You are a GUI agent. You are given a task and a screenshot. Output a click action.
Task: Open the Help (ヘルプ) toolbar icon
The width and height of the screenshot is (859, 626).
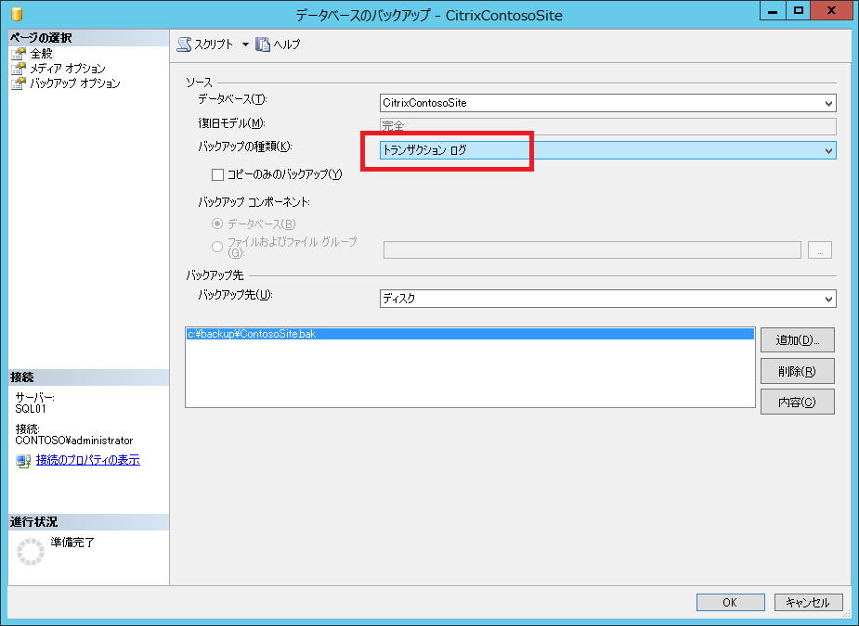(x=263, y=45)
